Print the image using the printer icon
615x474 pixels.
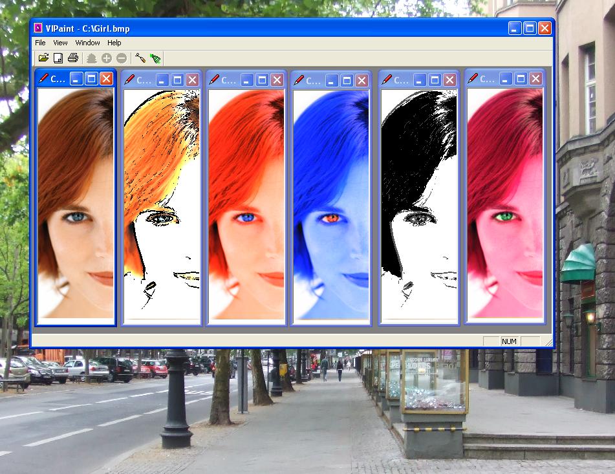[74, 58]
